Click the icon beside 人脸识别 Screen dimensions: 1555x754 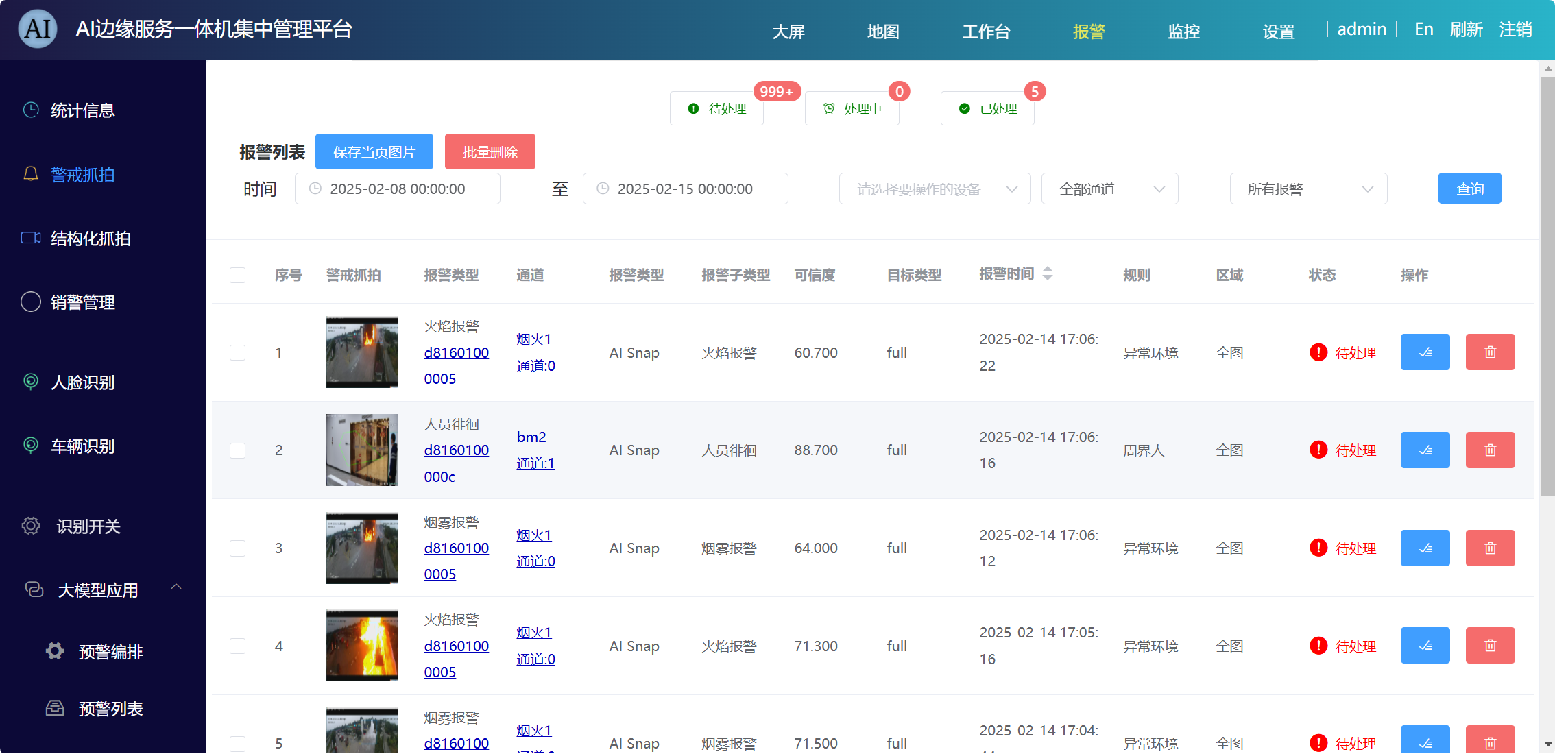[x=31, y=381]
